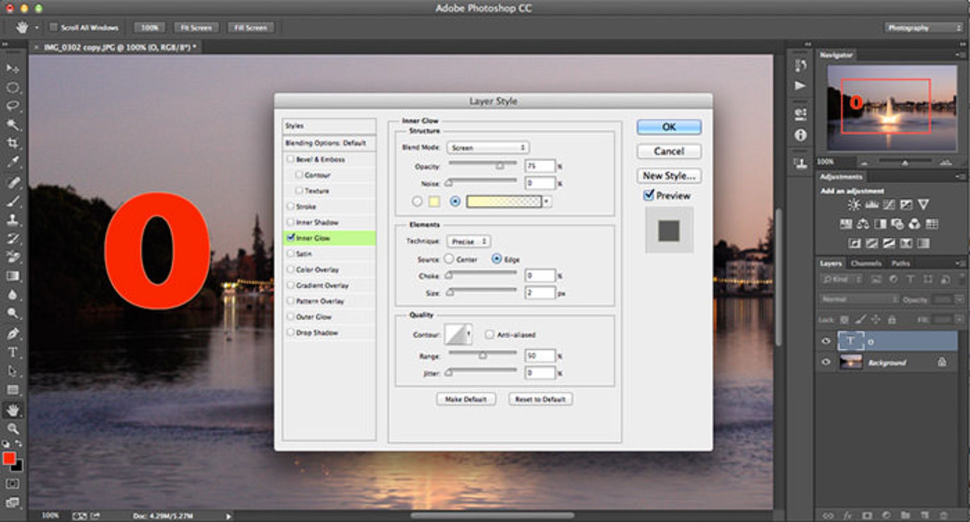Viewport: 970px width, 522px height.
Task: Select the Crop tool in toolbar
Action: pyautogui.click(x=13, y=143)
